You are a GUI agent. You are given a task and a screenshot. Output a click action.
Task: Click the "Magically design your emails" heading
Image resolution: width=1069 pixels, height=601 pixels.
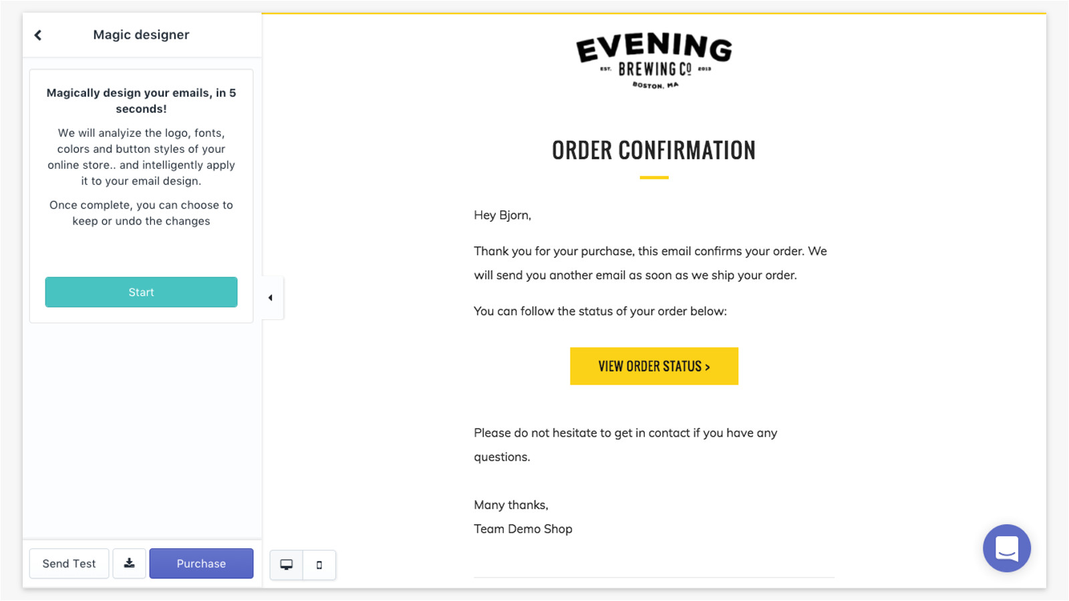[141, 101]
